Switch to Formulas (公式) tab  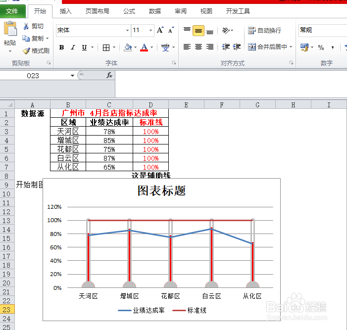pos(129,11)
